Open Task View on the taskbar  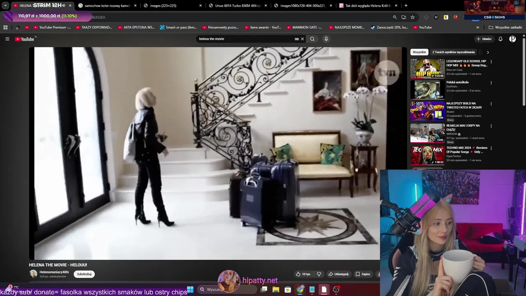point(264,289)
